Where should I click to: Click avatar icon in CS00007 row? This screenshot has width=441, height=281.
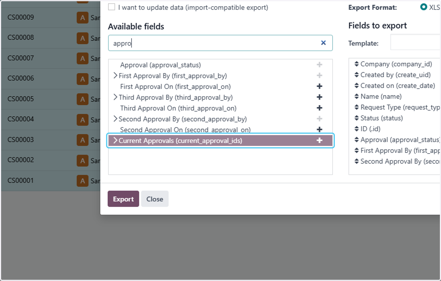pos(83,59)
